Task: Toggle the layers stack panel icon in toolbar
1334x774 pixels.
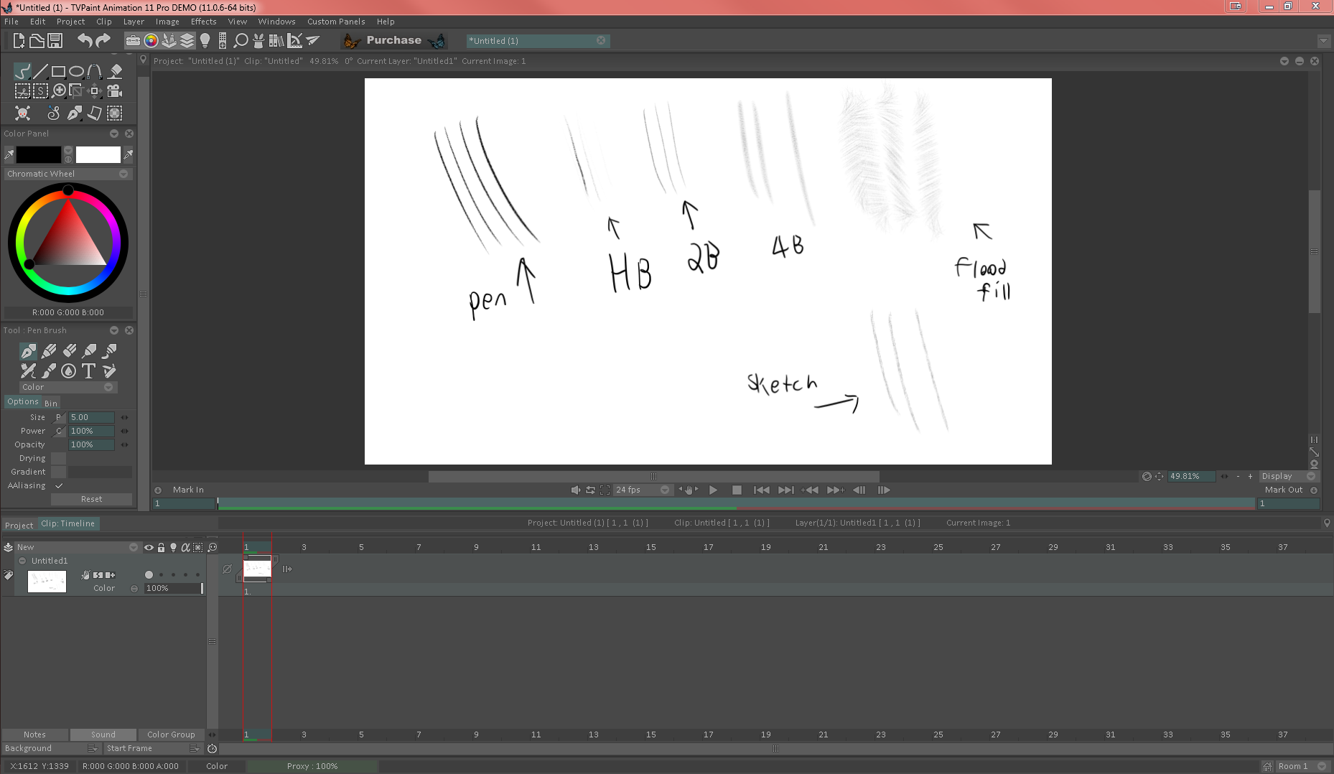Action: coord(187,41)
